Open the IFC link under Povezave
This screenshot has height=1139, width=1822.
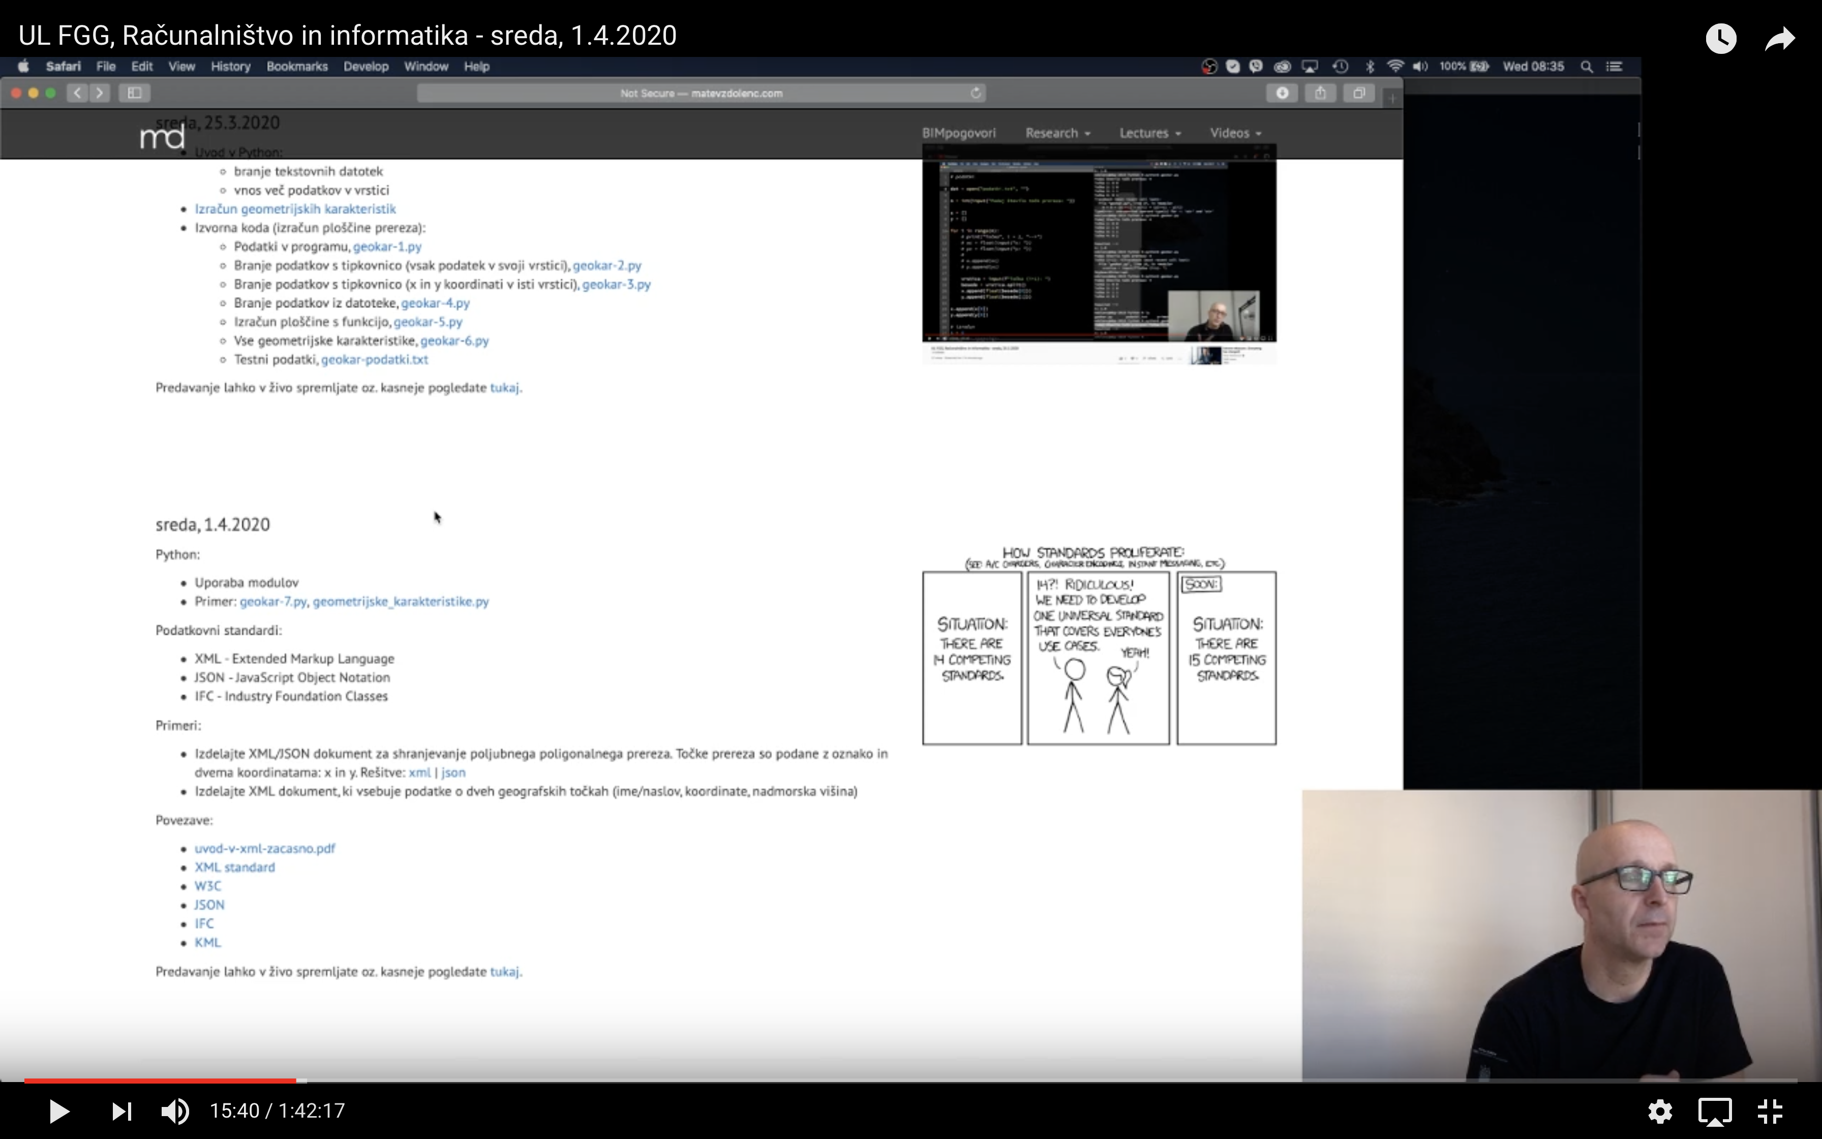point(204,923)
